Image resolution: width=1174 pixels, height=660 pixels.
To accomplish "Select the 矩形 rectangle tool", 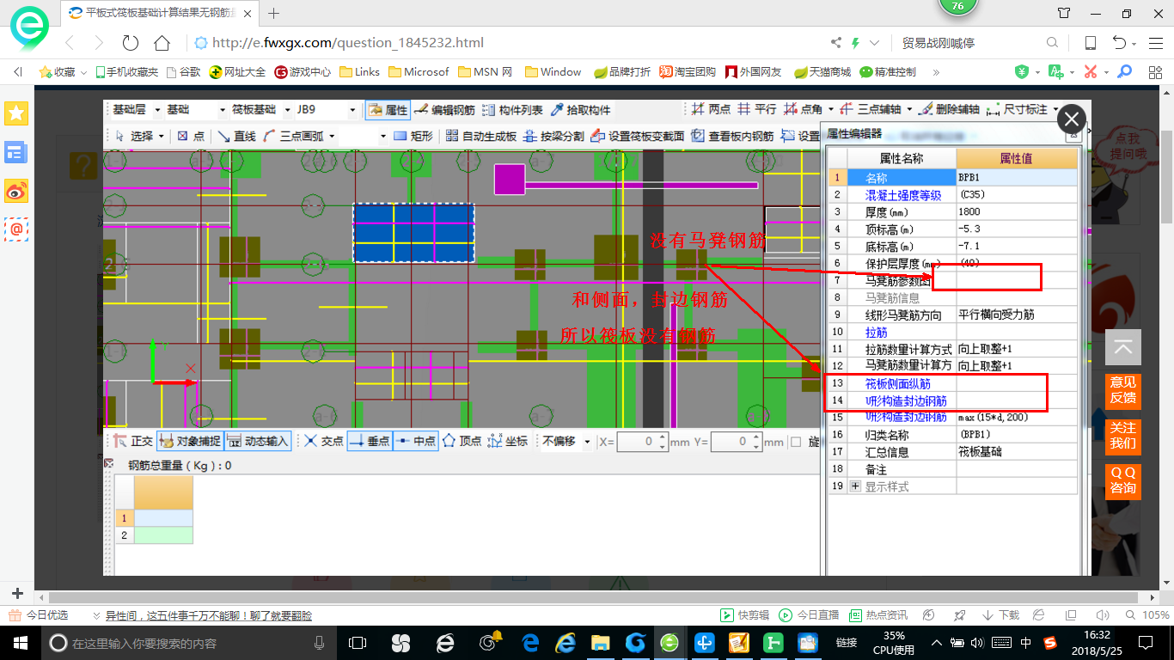I will (413, 136).
